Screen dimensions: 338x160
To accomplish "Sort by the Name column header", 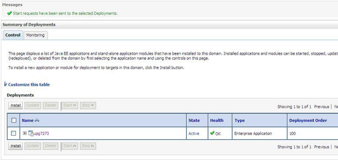I will (27, 120).
